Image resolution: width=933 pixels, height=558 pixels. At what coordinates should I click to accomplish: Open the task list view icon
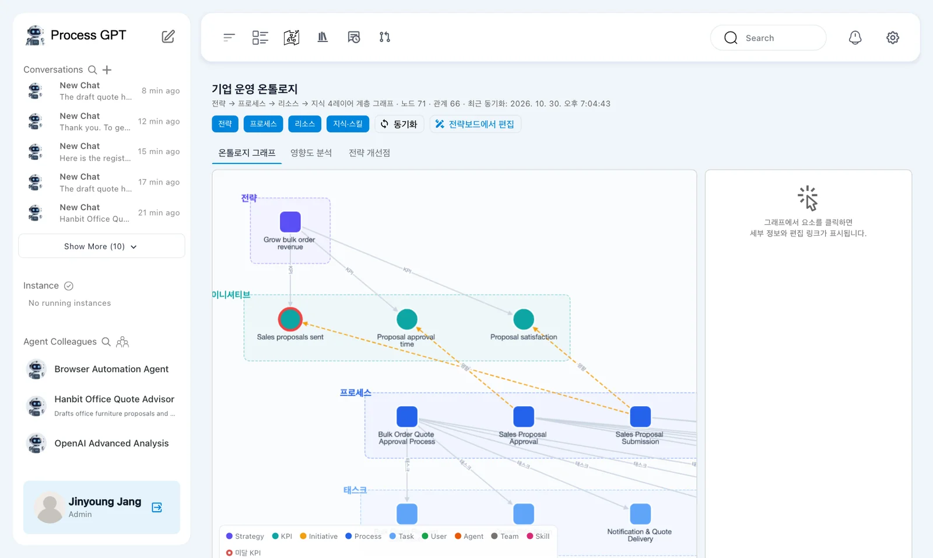tap(260, 37)
